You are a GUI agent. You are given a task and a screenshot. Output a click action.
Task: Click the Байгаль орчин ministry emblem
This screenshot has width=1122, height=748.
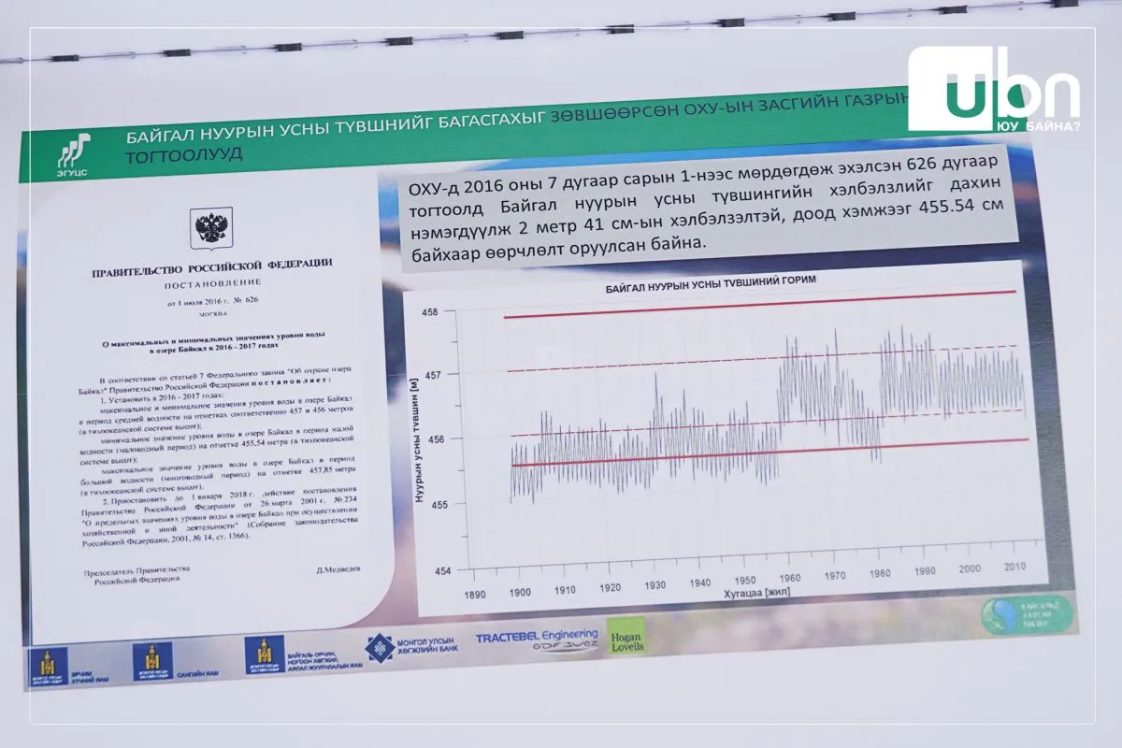(x=266, y=654)
